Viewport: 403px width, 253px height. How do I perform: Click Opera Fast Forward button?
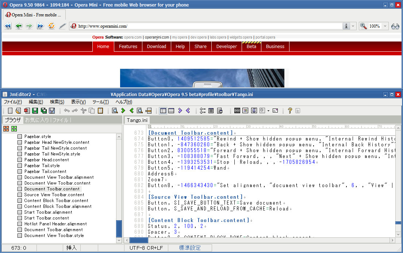[x=41, y=26]
